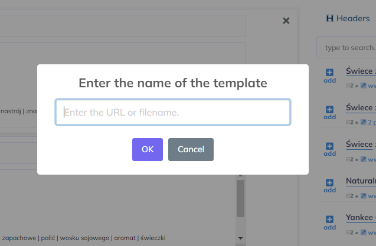Close the panel with X icon
Image resolution: width=376 pixels, height=246 pixels.
pyautogui.click(x=286, y=21)
